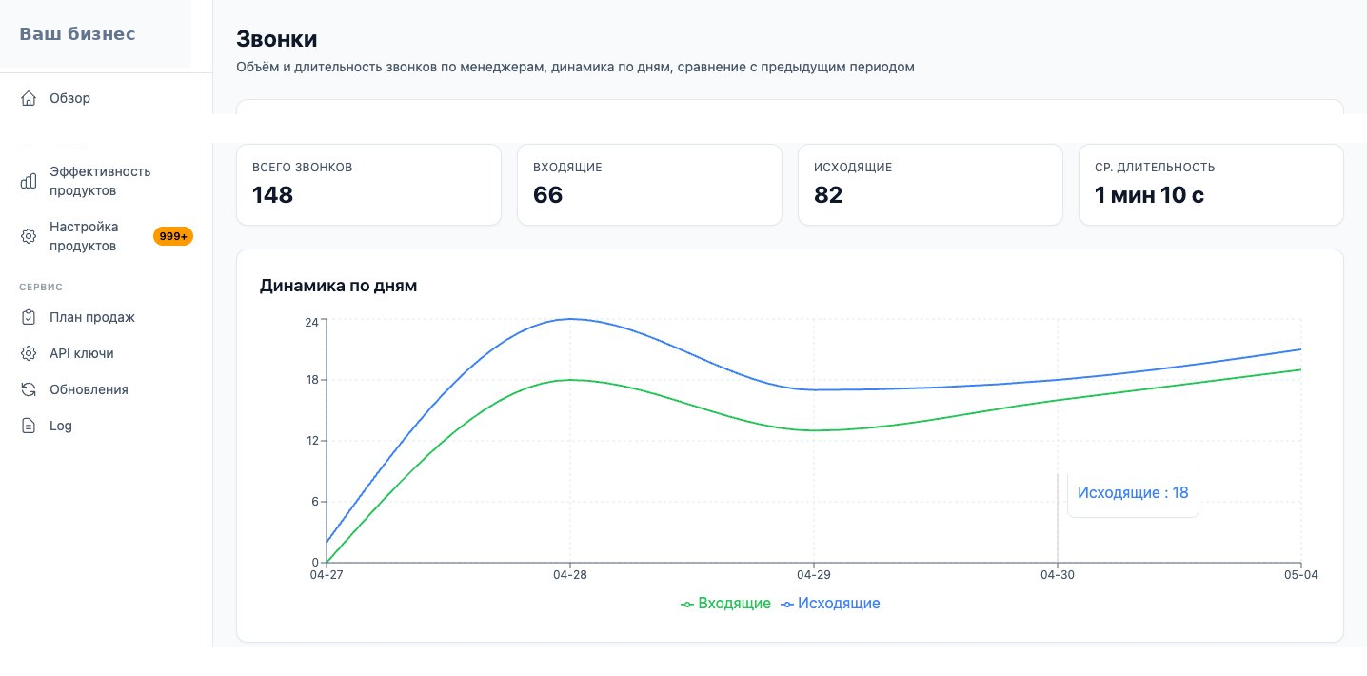
Task: Open the Обновления page
Action: (106, 389)
